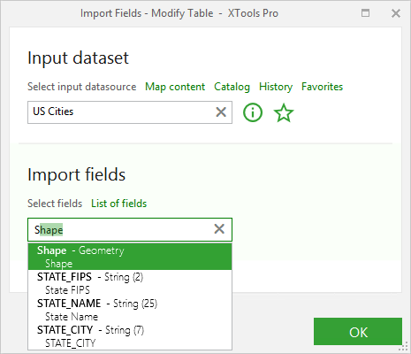Pick STATE_CITY String (7) field option
Viewport: 411px width, 354px height.
(x=130, y=336)
